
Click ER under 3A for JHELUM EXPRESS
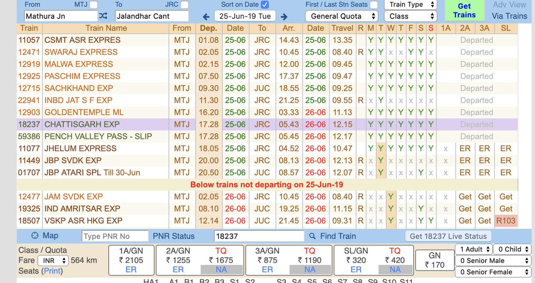(485, 148)
